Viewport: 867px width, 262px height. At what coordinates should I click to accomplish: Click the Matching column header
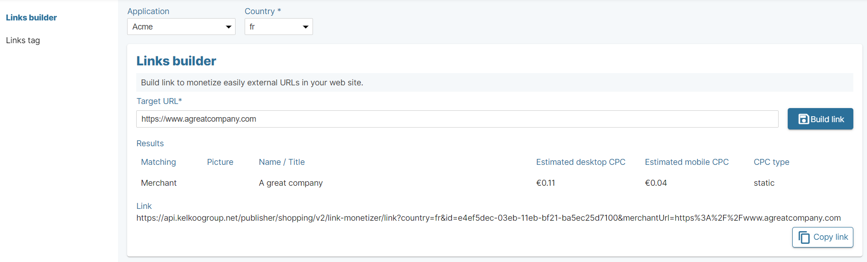[159, 162]
